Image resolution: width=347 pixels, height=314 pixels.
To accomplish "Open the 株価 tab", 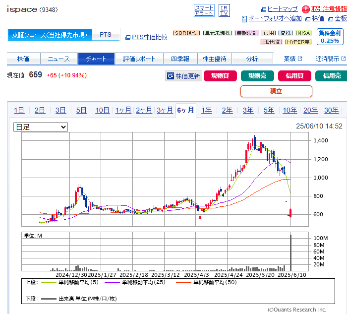I will tap(23, 59).
